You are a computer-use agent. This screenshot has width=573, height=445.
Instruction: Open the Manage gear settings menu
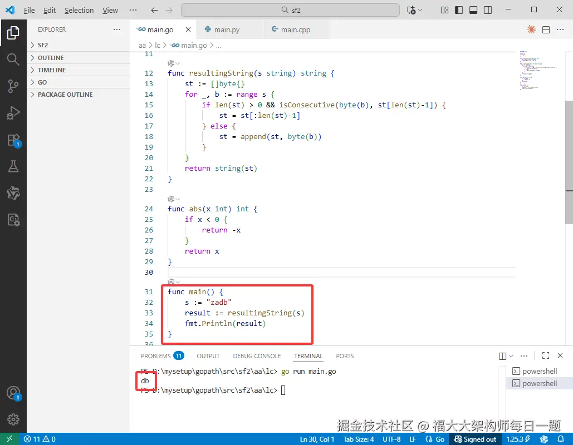[13, 419]
